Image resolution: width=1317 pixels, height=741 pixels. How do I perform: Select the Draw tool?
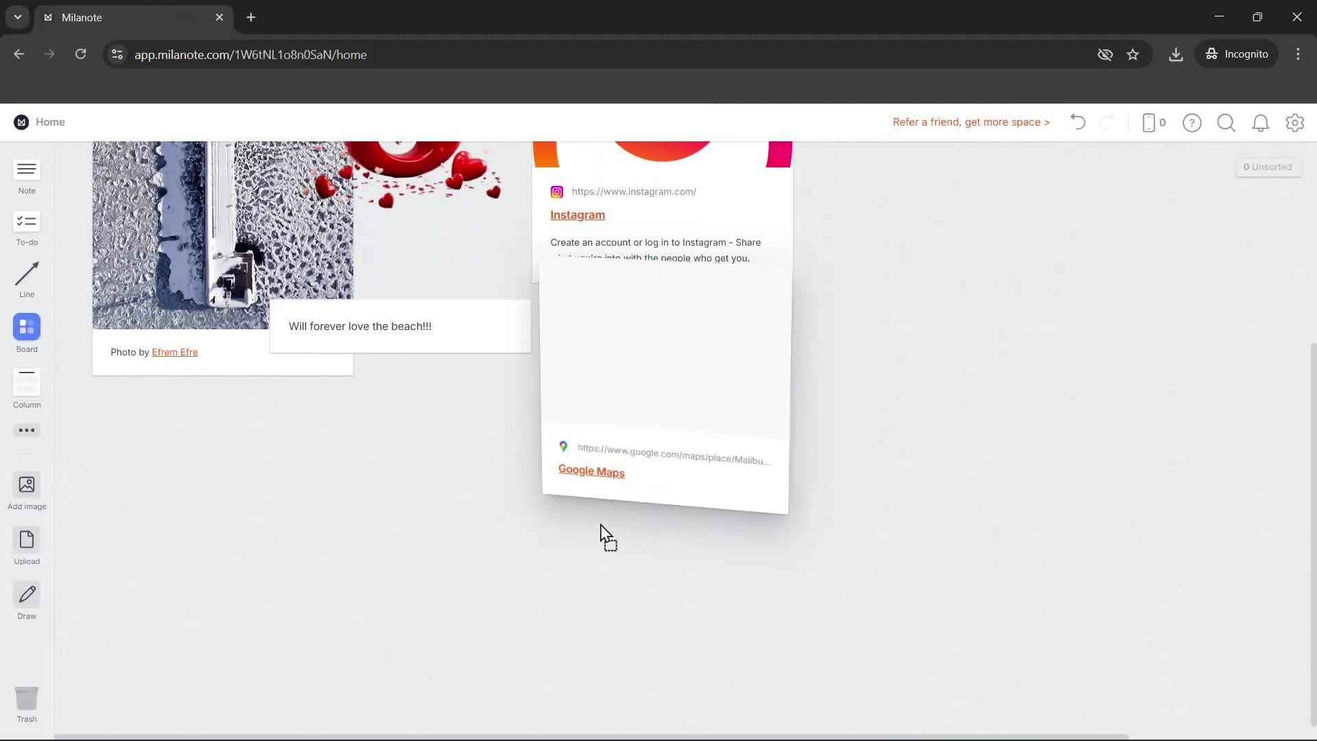point(26,600)
